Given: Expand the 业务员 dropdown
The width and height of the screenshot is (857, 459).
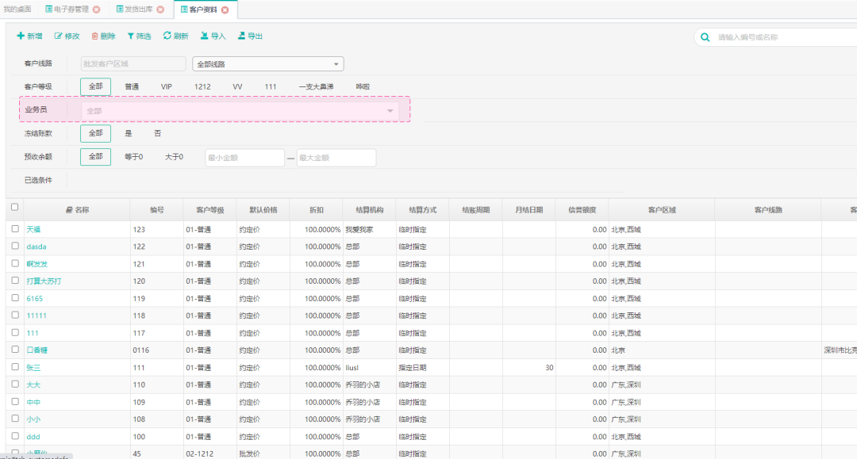Looking at the screenshot, I should [390, 111].
